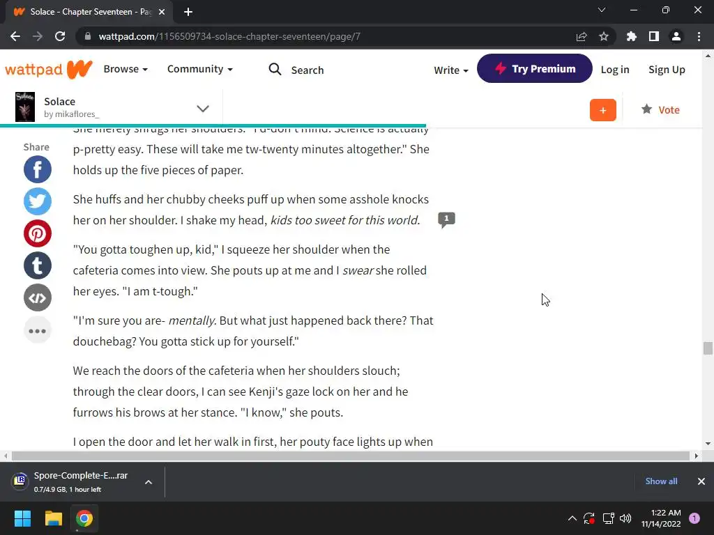Open the Solace story title link
Screen dimensions: 714x535
pos(60,102)
